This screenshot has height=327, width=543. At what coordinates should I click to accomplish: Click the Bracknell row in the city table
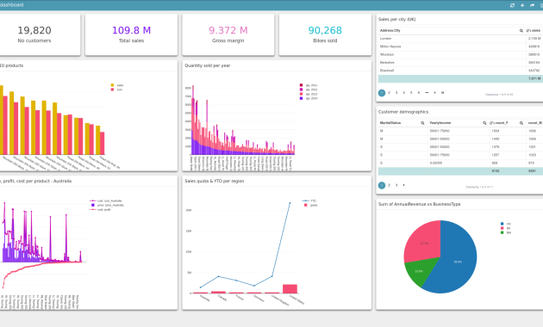[x=460, y=71]
